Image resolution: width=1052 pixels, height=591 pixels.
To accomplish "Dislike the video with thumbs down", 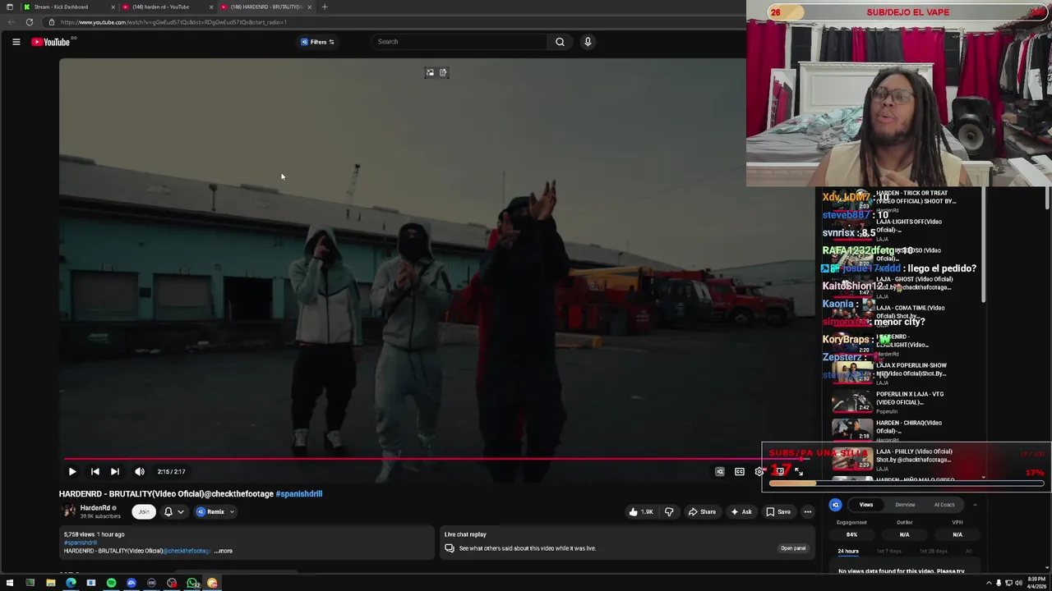I will point(669,512).
